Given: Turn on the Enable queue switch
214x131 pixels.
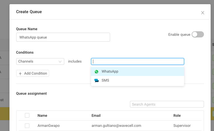Looking at the screenshot, I should pos(198,35).
